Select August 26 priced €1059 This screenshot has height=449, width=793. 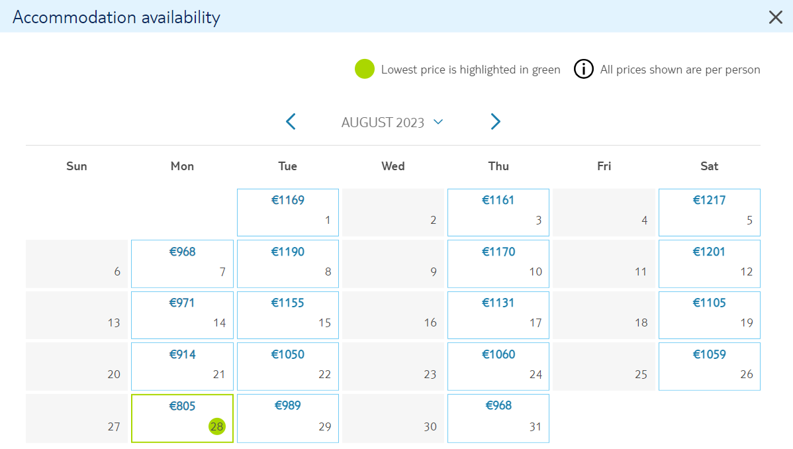pos(709,366)
